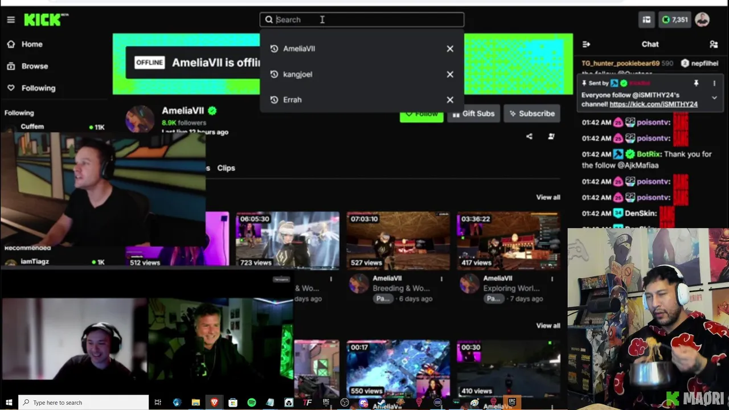
Task: Click into the Search field
Action: 362,19
